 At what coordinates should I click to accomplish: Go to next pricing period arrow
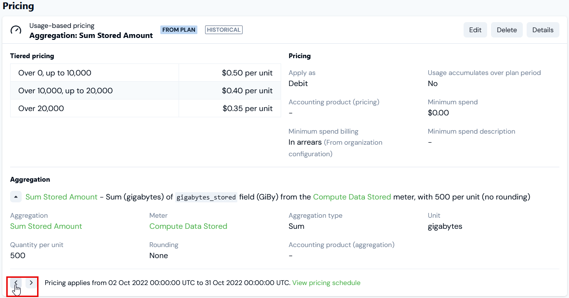click(31, 283)
